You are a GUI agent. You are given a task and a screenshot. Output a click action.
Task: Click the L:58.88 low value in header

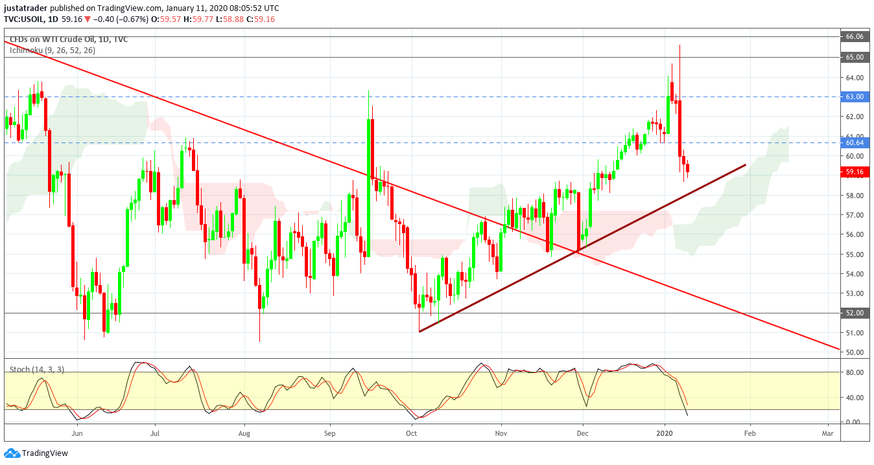(230, 19)
